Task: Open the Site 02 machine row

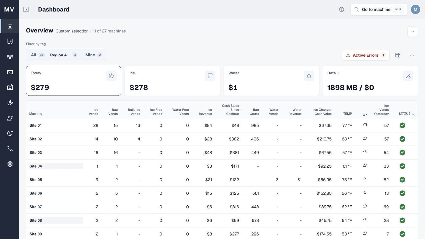Action: click(222, 139)
